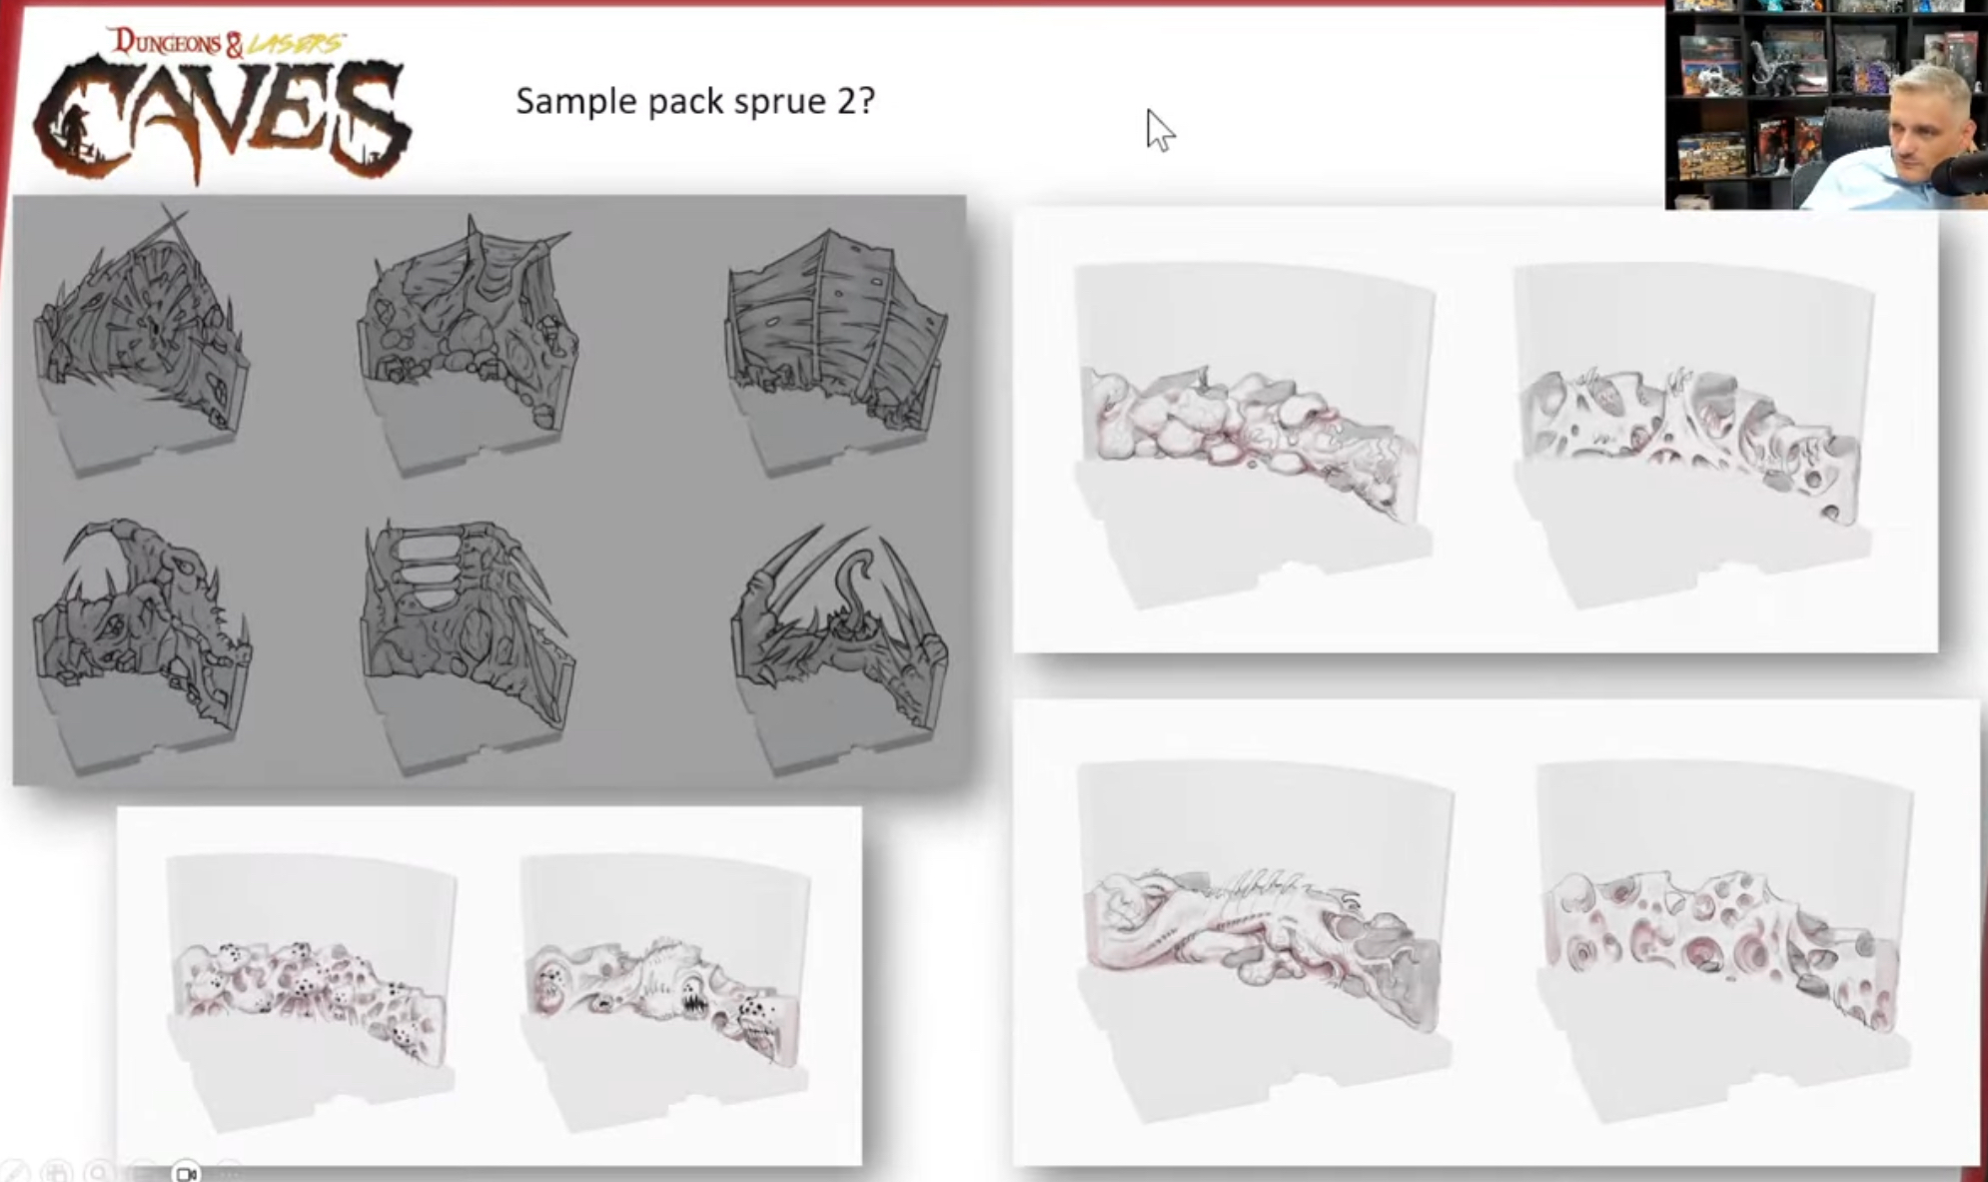
Task: Click the Dungeons & Lasers Caves logo
Action: coord(222,106)
